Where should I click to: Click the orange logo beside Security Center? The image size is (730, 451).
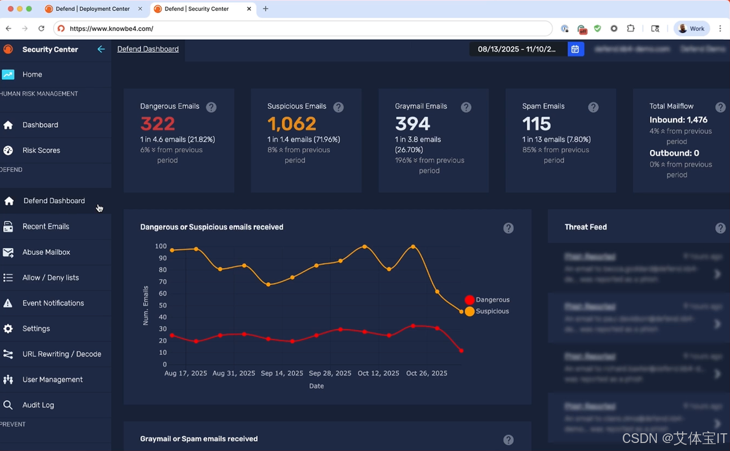tap(8, 49)
